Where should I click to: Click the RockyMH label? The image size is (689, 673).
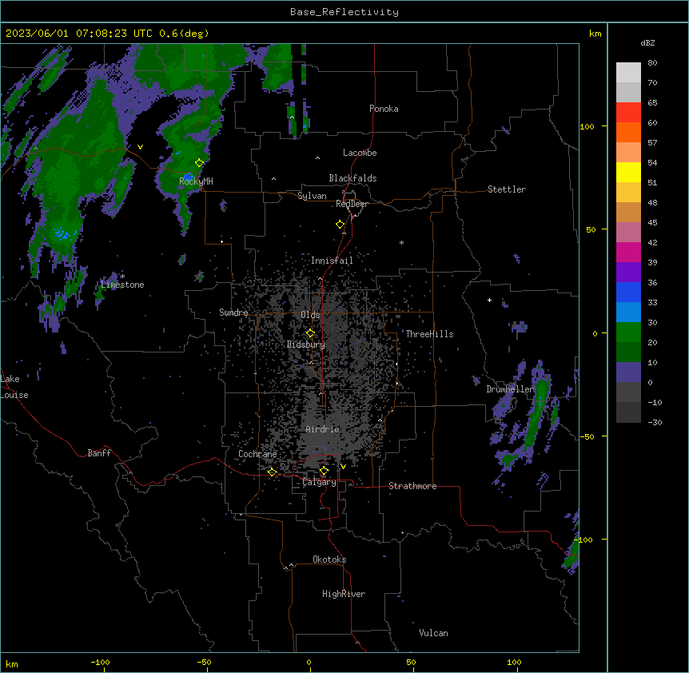coord(196,181)
